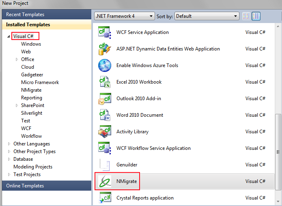Select the Reporting category
Viewport: 282px width, 206px height.
[32, 98]
